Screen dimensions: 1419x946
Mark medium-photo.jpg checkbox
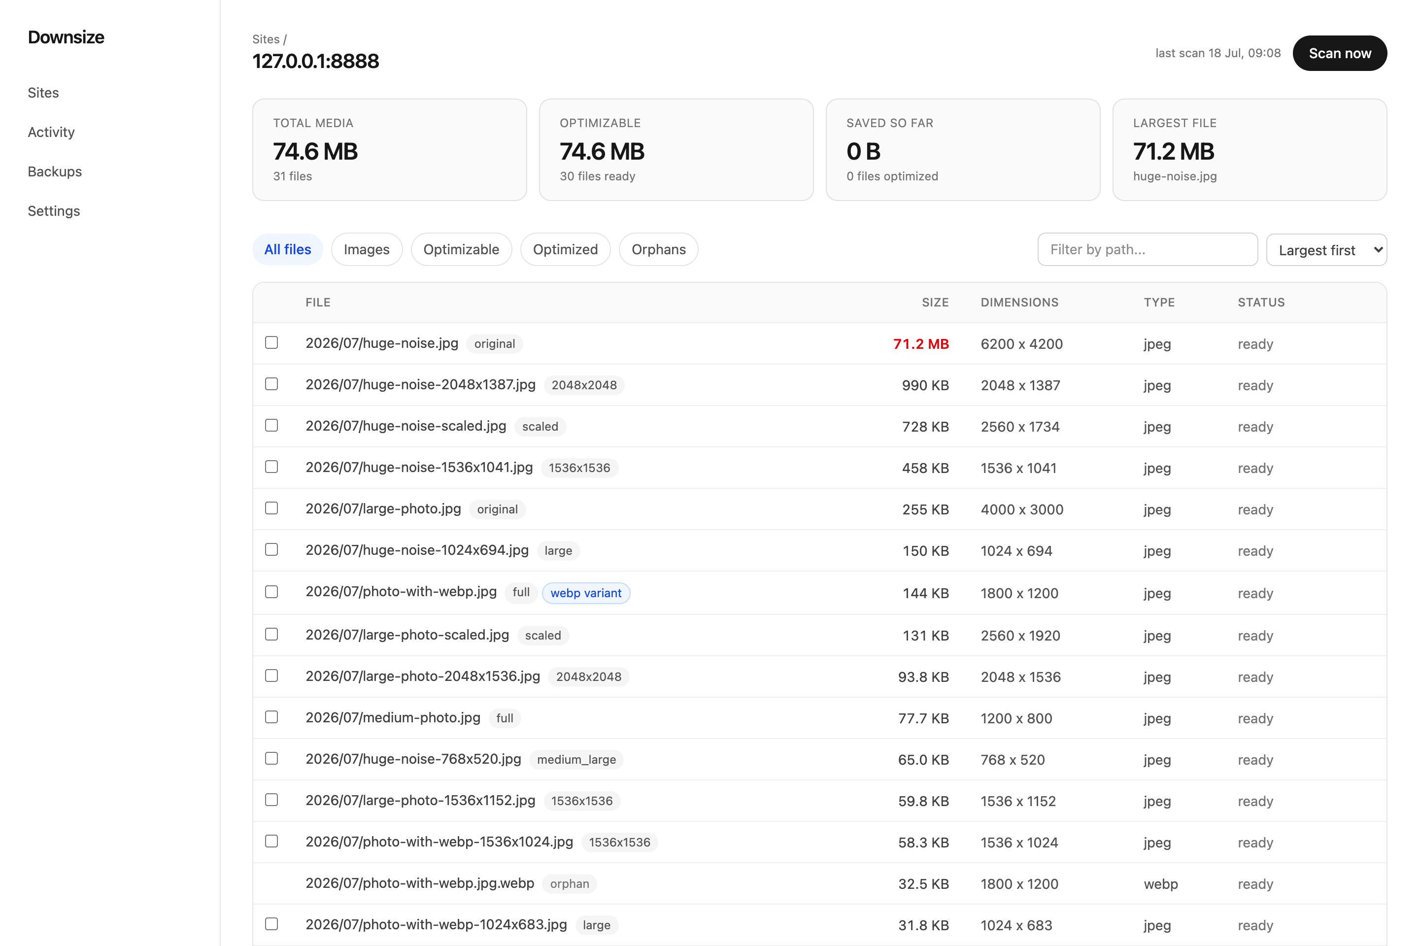(x=271, y=717)
